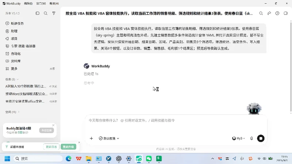This screenshot has width=292, height=164.
Task: Open the sidebar search icon
Action: (x=45, y=13)
